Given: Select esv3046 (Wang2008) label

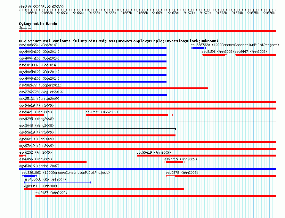Looking at the screenshot, I should (x=37, y=125).
